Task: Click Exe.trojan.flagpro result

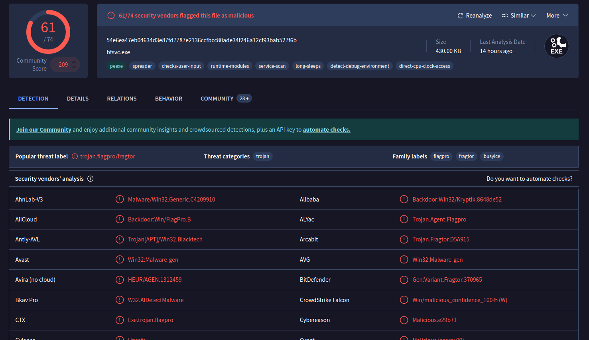Action: point(151,320)
